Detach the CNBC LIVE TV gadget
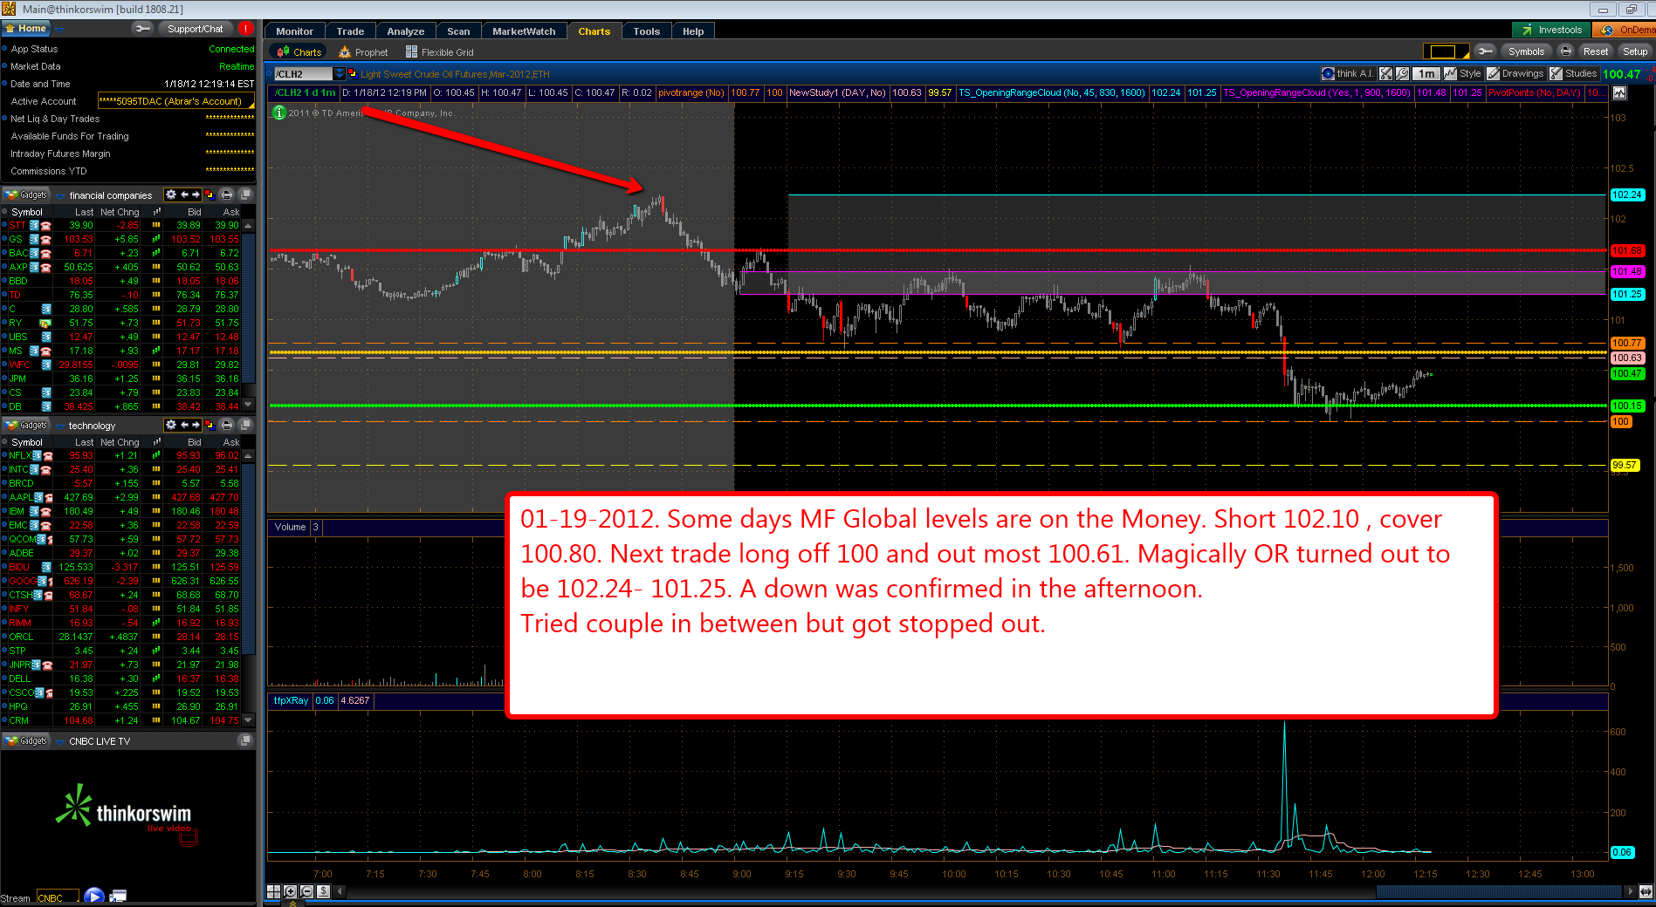Image resolution: width=1656 pixels, height=907 pixels. (x=245, y=740)
